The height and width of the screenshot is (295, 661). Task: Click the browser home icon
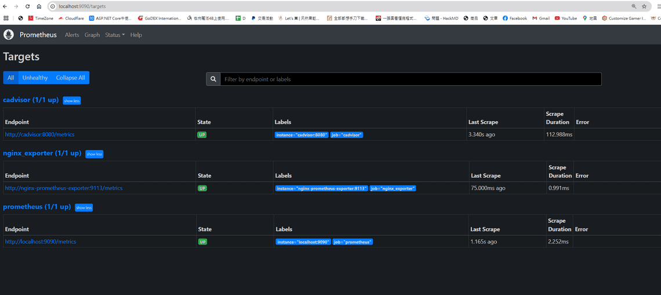(x=39, y=6)
